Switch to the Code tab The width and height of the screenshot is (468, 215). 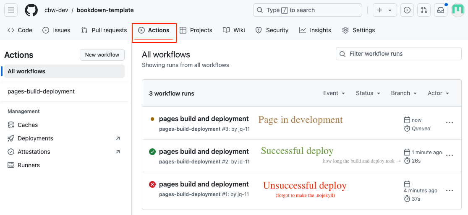20,30
